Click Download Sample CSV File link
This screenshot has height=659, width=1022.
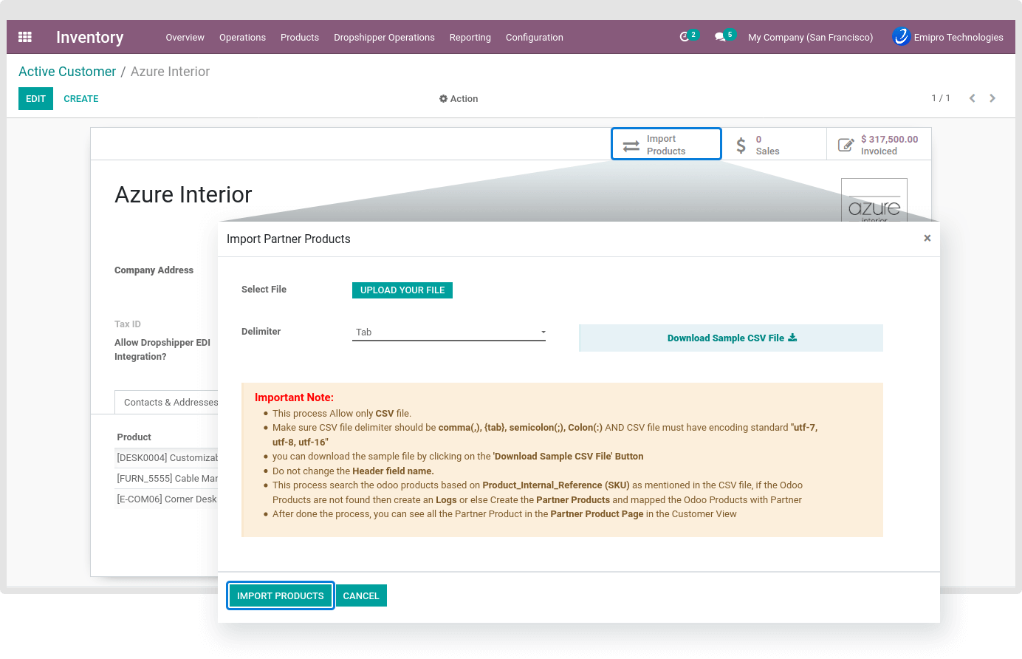click(x=731, y=338)
